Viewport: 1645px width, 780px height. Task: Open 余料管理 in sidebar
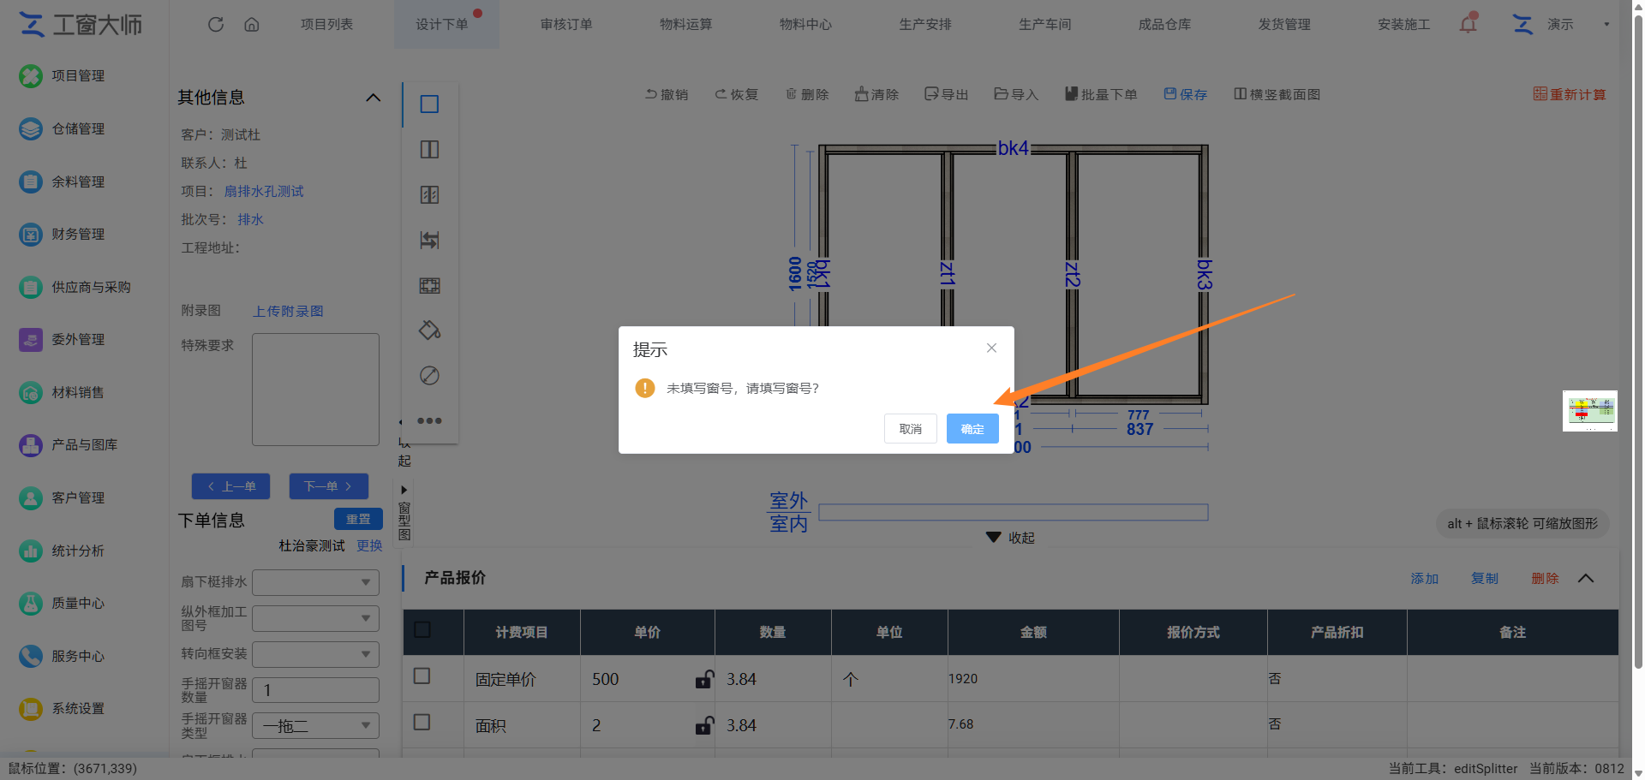(62, 182)
